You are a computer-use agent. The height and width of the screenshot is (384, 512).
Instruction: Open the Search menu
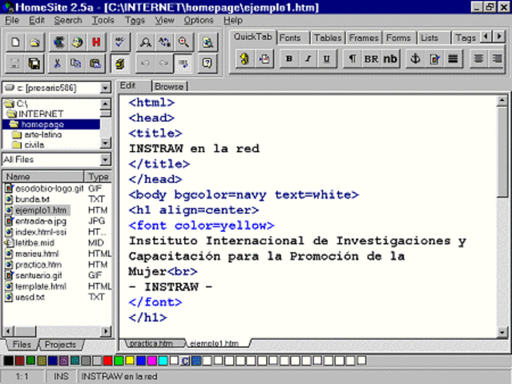pos(68,20)
